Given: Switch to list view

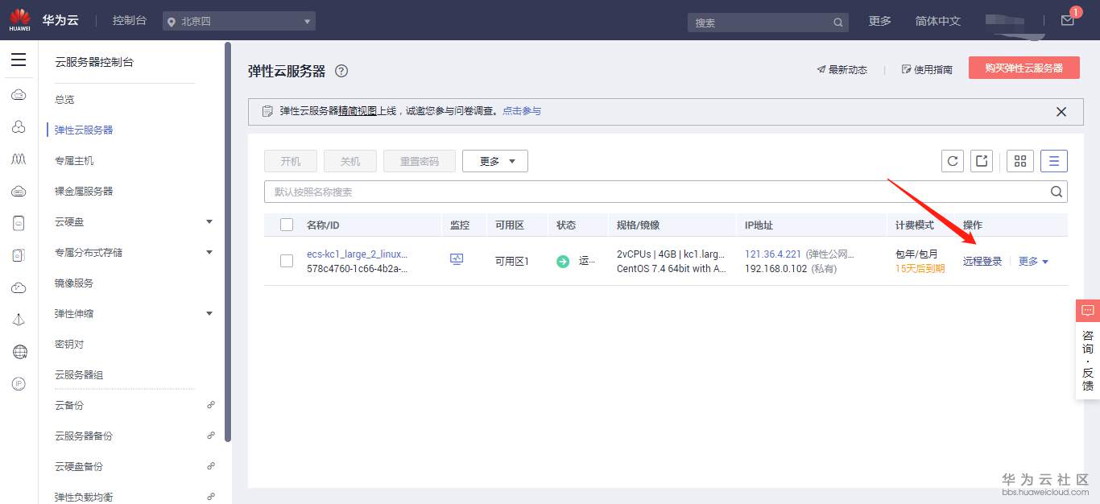Looking at the screenshot, I should pos(1054,161).
